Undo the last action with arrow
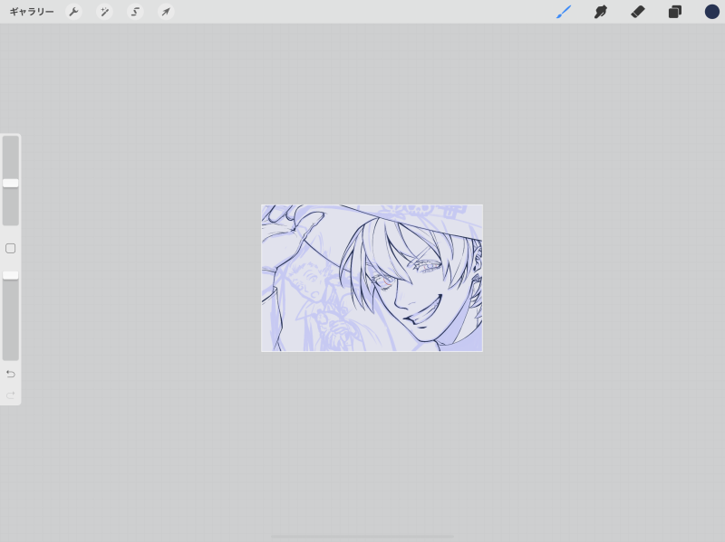Image resolution: width=725 pixels, height=542 pixels. [x=11, y=374]
